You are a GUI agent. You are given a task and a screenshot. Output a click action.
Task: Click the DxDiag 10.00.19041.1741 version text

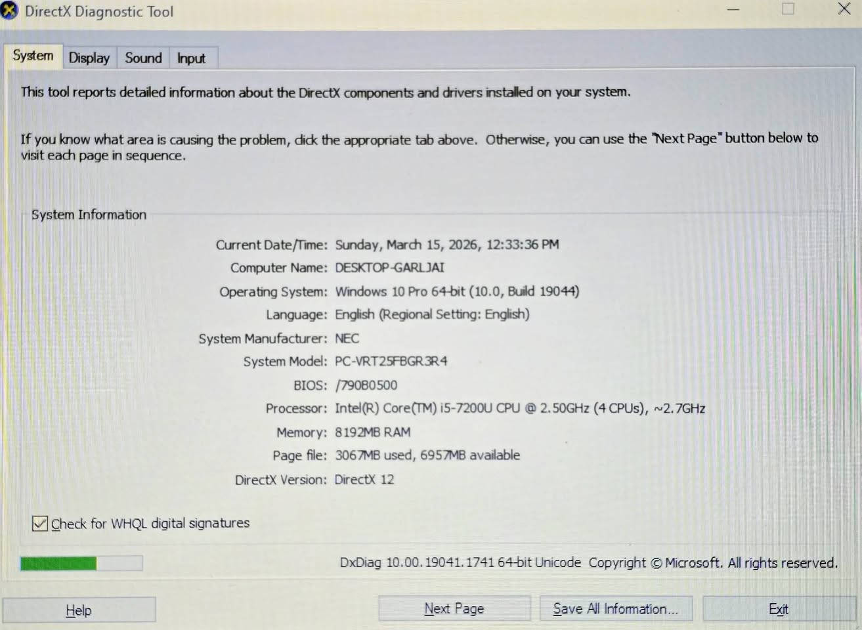(x=460, y=563)
